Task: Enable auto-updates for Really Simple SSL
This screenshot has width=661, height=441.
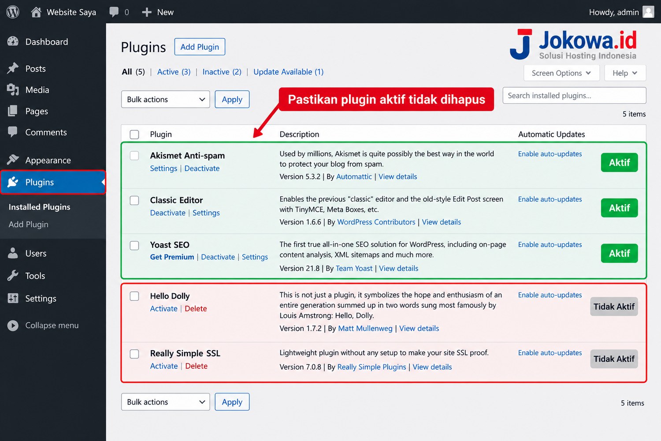Action: point(550,353)
